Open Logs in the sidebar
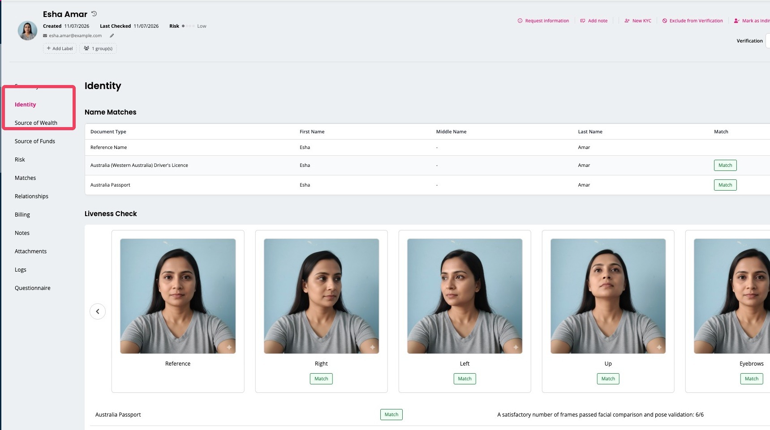The height and width of the screenshot is (430, 770). point(21,270)
